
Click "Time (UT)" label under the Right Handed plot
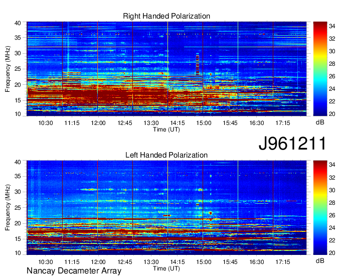pyautogui.click(x=166, y=129)
